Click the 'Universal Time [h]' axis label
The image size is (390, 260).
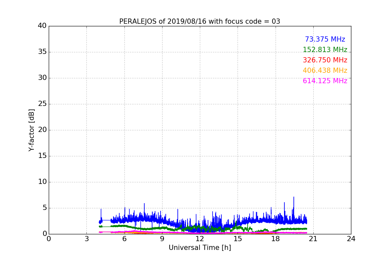[x=200, y=248]
